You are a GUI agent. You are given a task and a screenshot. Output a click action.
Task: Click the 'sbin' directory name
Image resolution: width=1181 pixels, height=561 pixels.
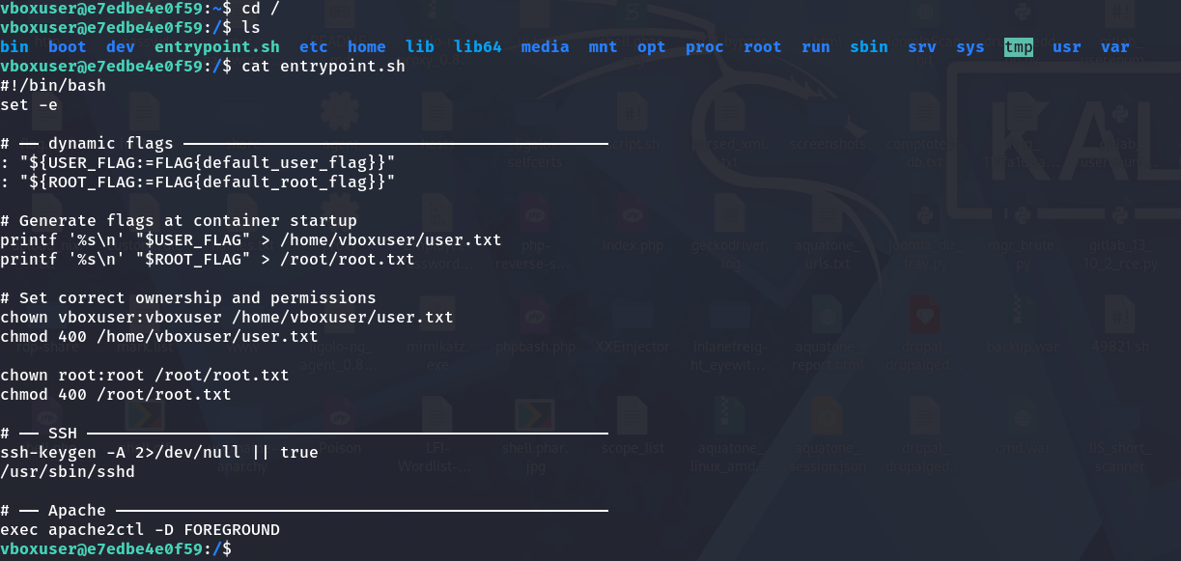[x=869, y=46]
